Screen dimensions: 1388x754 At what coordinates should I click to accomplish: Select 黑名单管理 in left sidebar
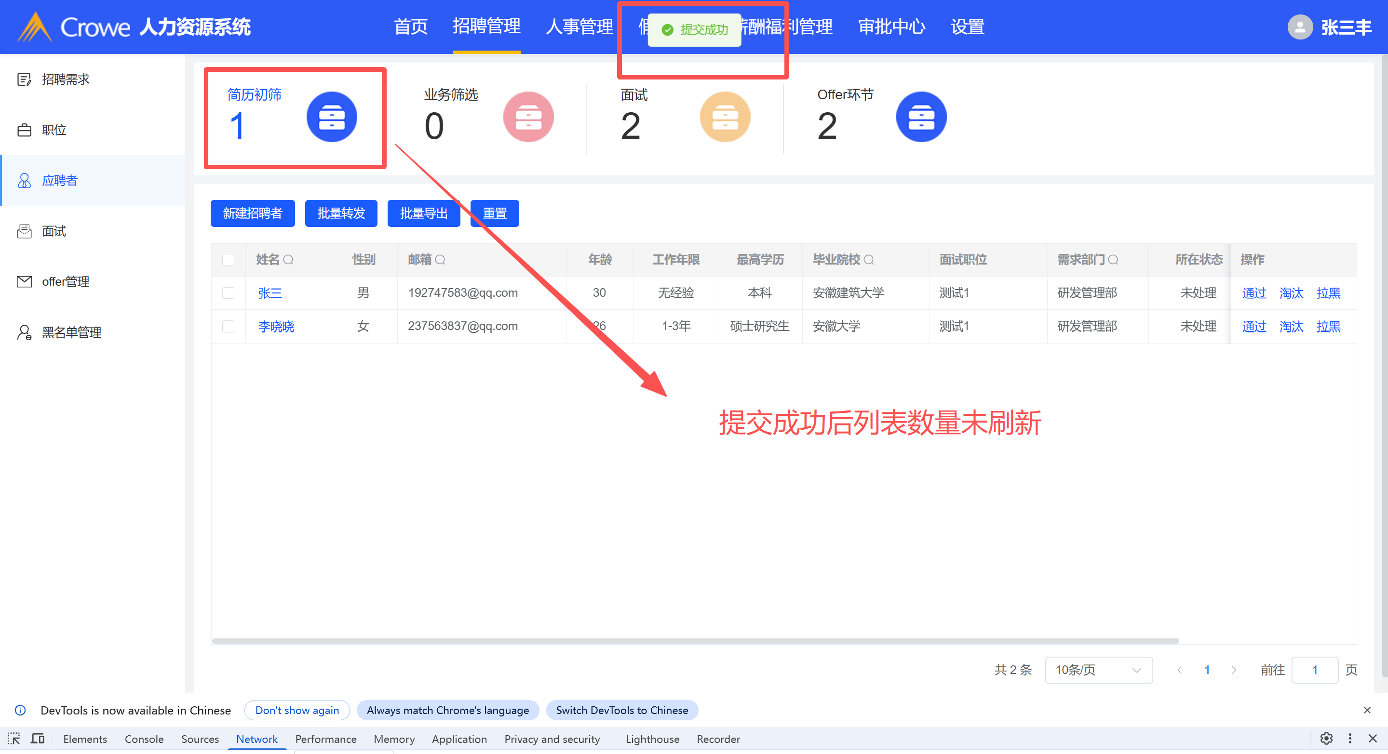tap(72, 332)
